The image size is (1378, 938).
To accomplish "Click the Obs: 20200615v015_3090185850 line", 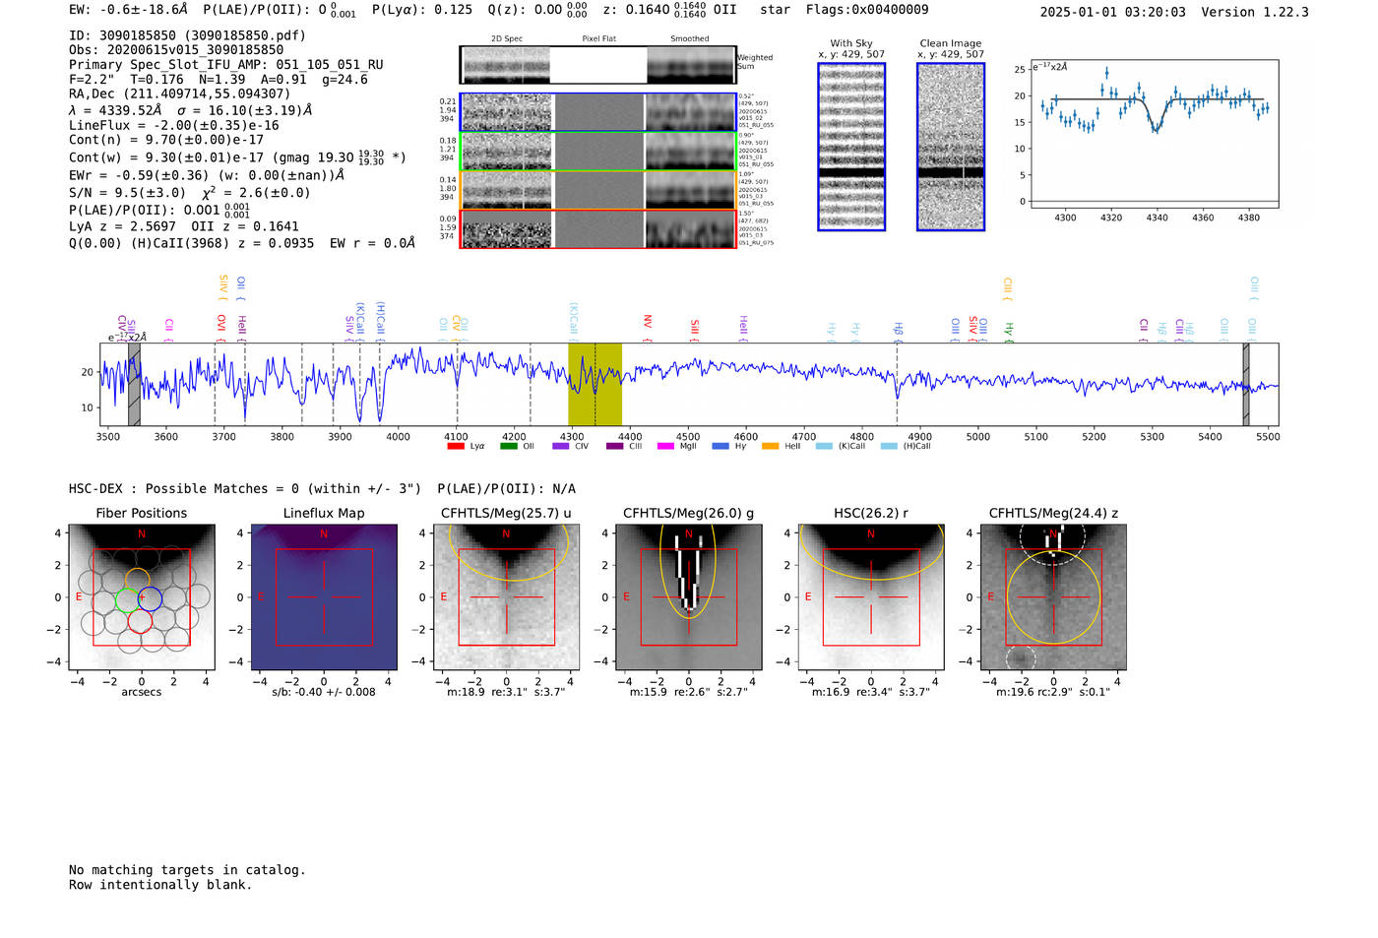I will coord(176,50).
